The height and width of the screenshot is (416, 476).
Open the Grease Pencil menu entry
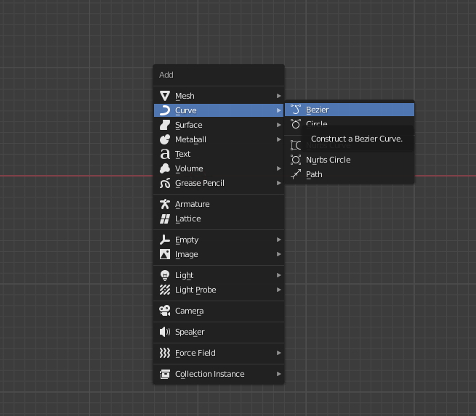219,183
